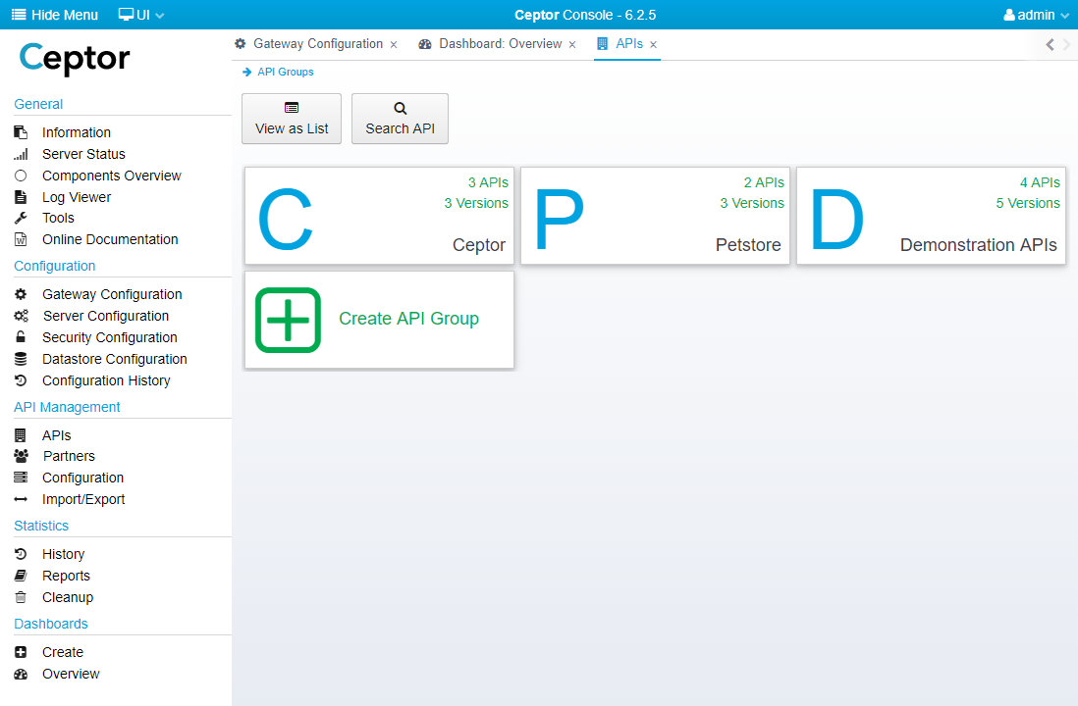Open the admin user dropdown
The width and height of the screenshot is (1078, 706).
click(x=1037, y=15)
